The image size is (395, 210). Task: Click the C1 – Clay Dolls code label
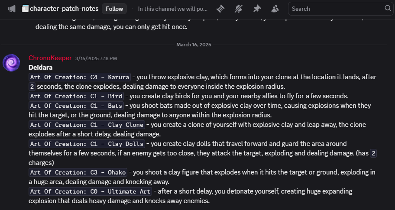click(x=87, y=144)
